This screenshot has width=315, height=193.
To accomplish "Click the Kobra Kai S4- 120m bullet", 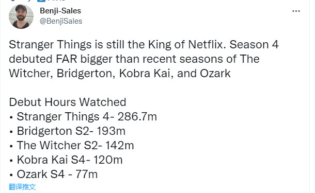I will click(66, 160).
